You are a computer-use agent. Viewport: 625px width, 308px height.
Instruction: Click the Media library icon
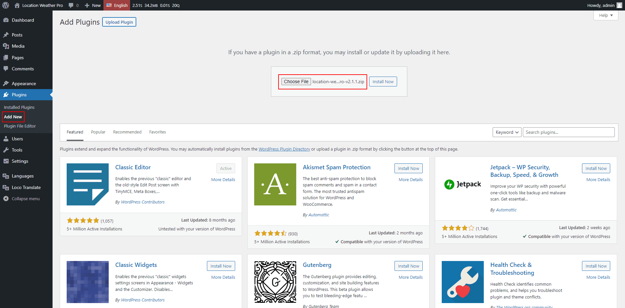point(6,46)
